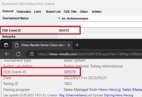Image resolution: width=142 pixels, height=97 pixels.
Task: Close the Chess-Results browser tab
Action: point(69,45)
